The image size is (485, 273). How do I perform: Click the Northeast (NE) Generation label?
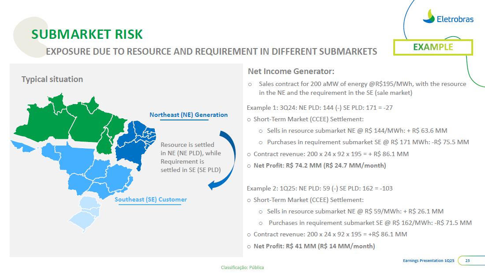(x=188, y=115)
